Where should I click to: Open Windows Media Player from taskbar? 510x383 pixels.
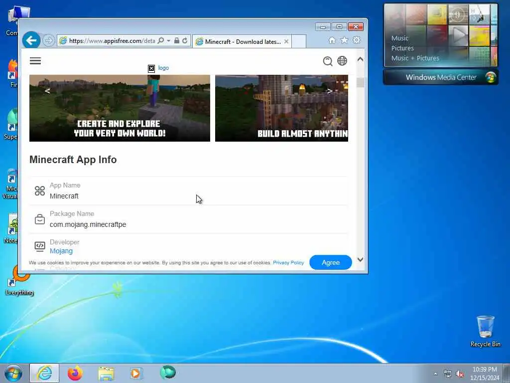click(136, 373)
